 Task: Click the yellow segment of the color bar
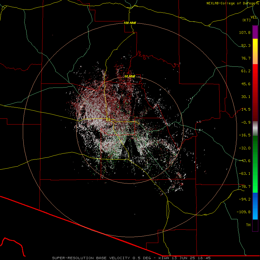click(255, 51)
